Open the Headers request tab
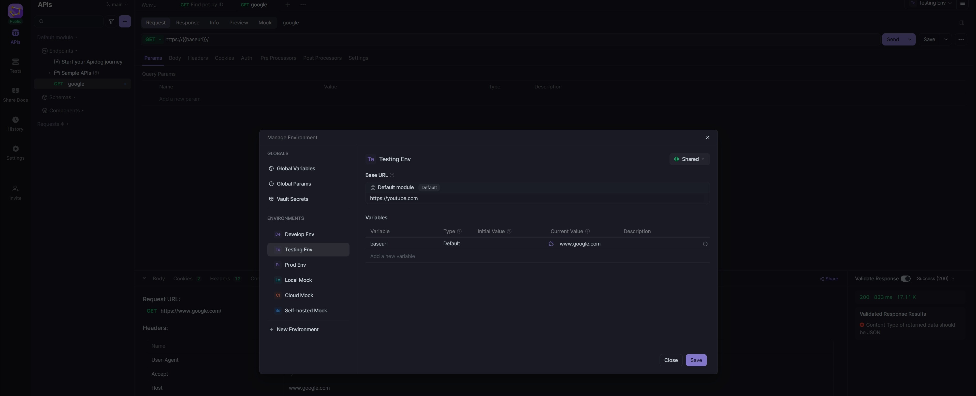Screen dimensions: 976x396 click(198, 58)
